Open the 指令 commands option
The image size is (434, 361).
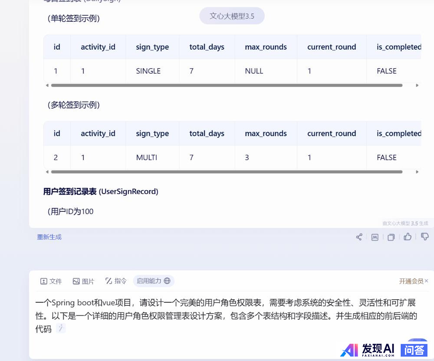click(x=116, y=281)
